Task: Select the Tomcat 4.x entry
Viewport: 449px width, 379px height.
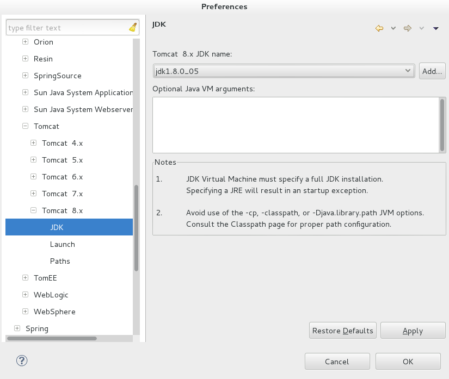Action: (63, 144)
